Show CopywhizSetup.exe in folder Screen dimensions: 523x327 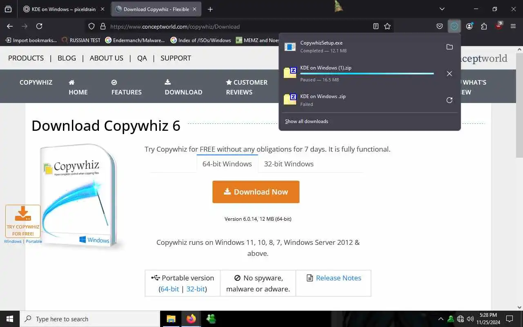pyautogui.click(x=449, y=47)
